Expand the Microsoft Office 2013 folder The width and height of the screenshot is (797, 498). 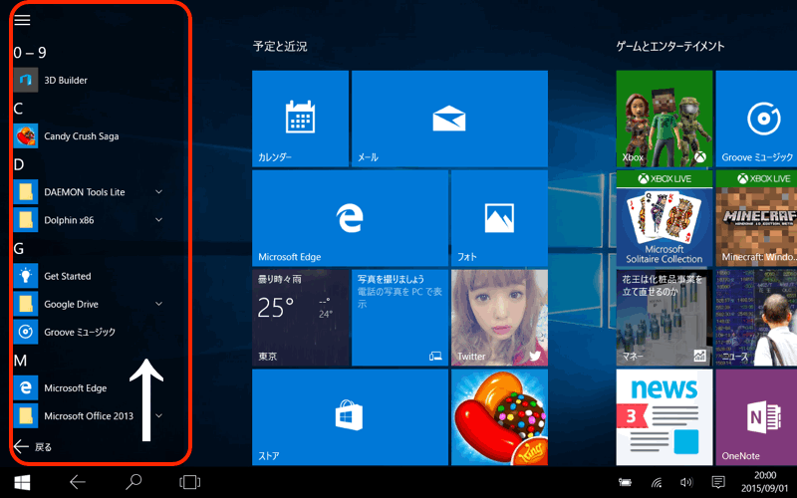[158, 415]
